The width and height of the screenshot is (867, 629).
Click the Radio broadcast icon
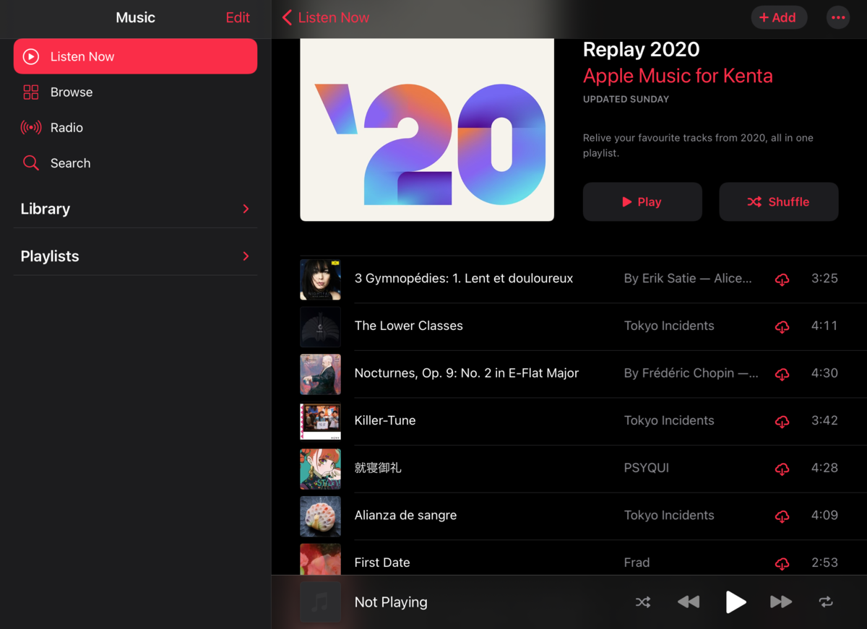coord(31,127)
